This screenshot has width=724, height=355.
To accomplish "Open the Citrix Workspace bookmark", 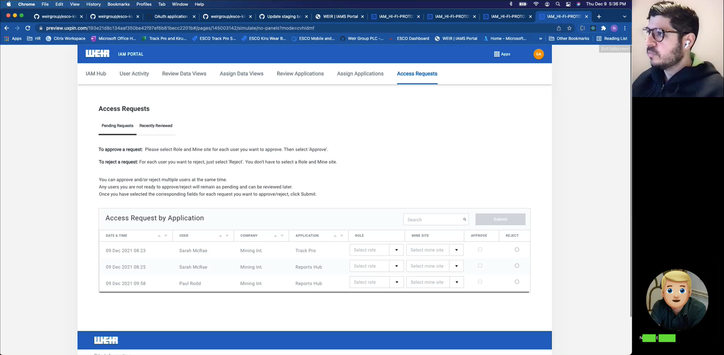I will (x=66, y=38).
